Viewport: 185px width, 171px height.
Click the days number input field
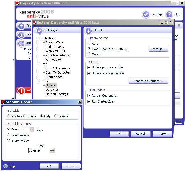pyautogui.click(x=26, y=129)
